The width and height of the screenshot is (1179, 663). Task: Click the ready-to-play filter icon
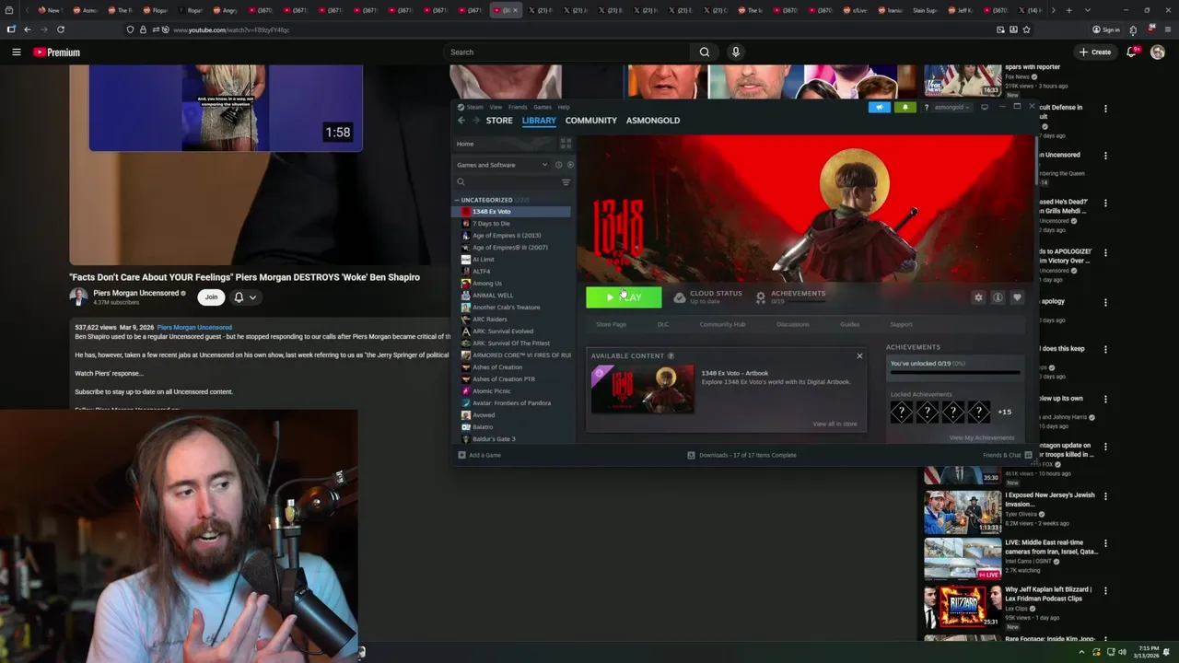(x=570, y=165)
